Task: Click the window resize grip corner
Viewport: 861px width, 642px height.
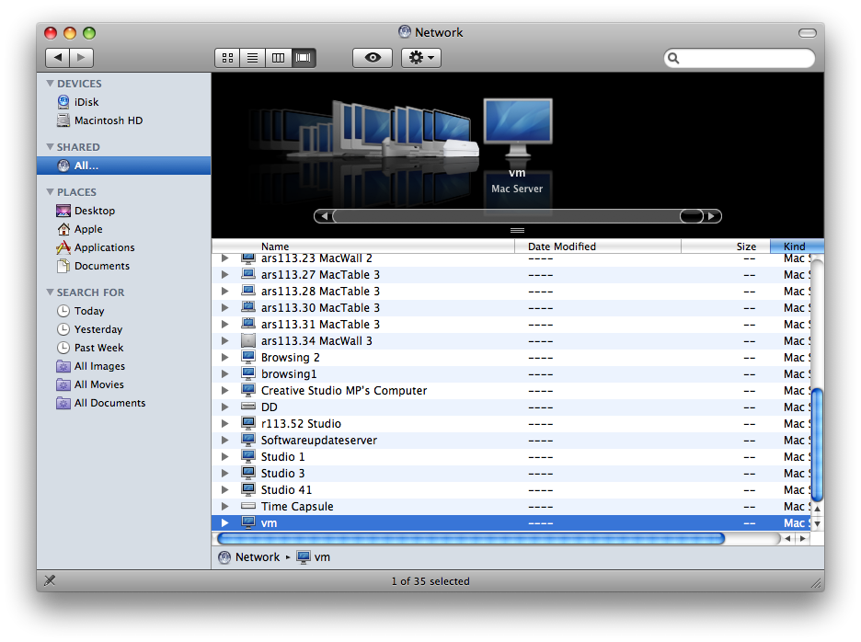Action: tap(817, 583)
